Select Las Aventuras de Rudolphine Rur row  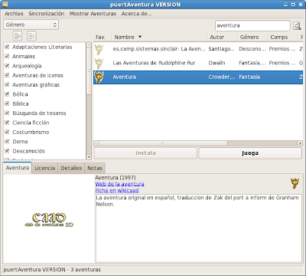point(198,63)
